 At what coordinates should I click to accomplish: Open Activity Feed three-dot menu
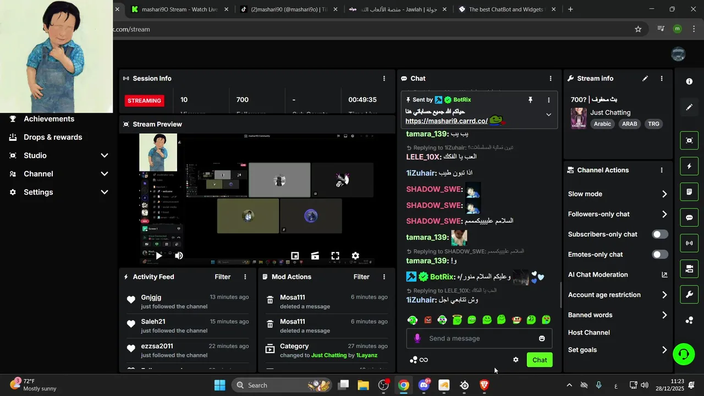coord(245,277)
